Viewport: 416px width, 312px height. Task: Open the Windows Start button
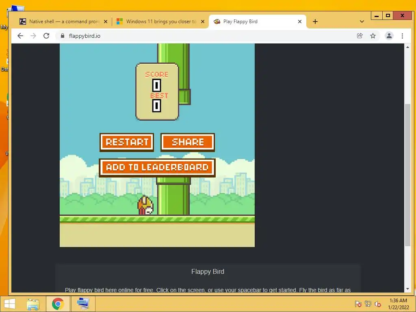10,304
